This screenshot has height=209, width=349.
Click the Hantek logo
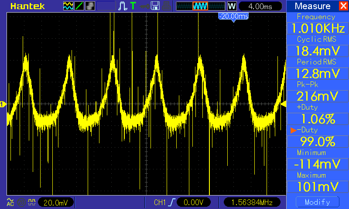27,6
